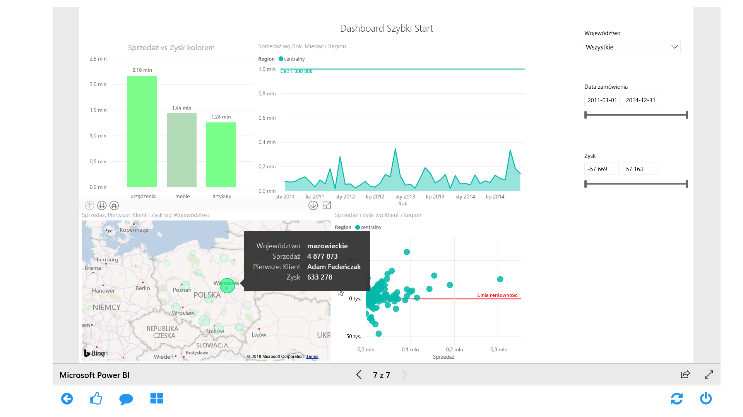Click the blue back arrow icon

tap(67, 398)
